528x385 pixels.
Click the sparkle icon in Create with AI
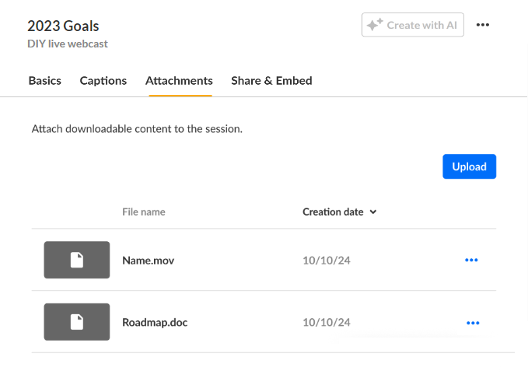(x=375, y=25)
